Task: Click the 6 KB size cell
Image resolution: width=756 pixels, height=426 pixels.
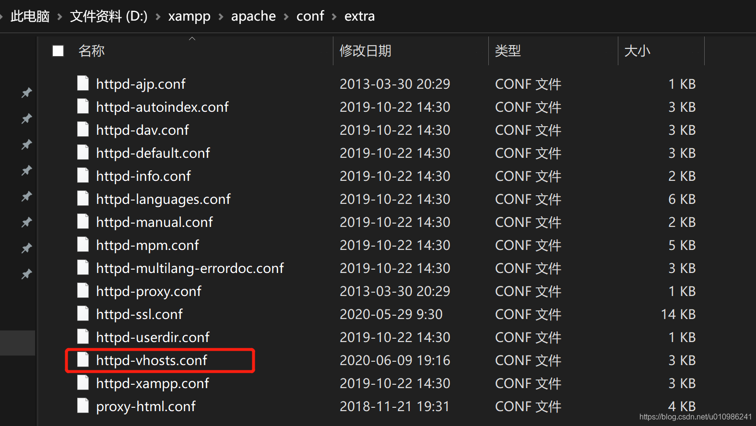Action: [x=682, y=199]
